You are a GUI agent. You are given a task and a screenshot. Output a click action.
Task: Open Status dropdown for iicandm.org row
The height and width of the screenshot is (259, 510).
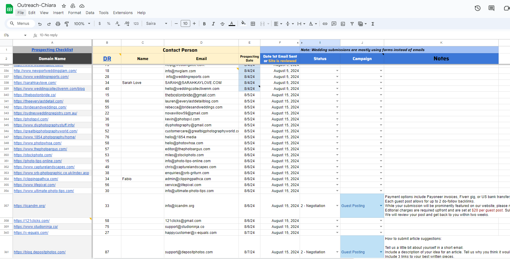click(x=337, y=206)
